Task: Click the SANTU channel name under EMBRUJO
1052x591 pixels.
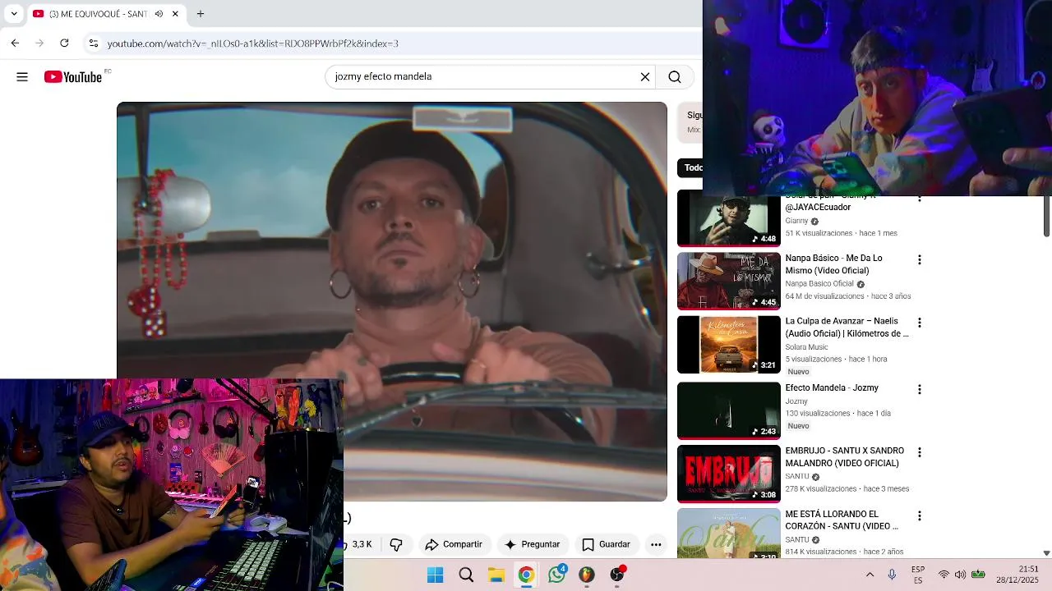Action: tap(797, 477)
